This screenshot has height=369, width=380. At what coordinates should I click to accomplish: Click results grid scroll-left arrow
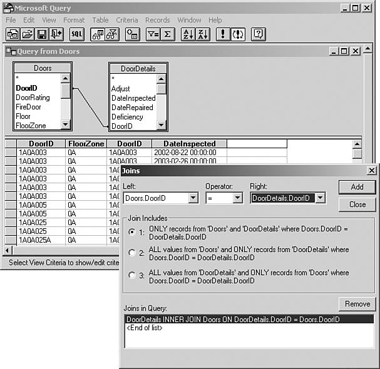7,250
